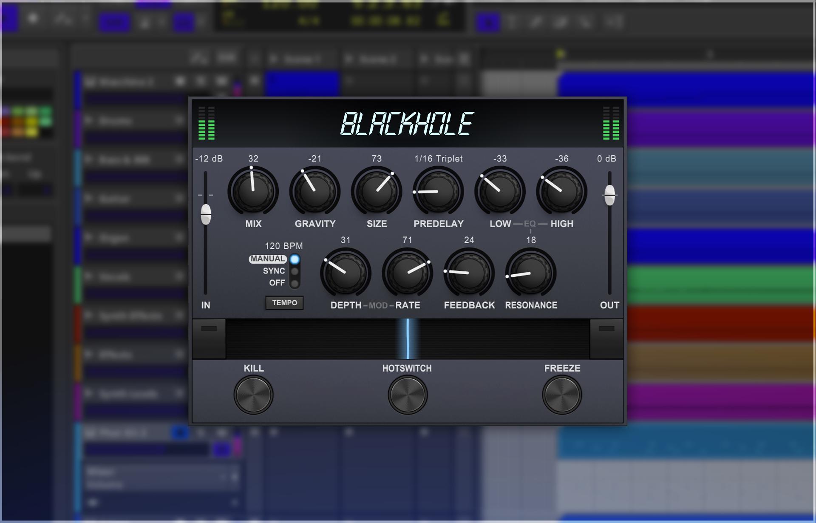Click the FEEDBACK knob
816x523 pixels.
coord(469,273)
